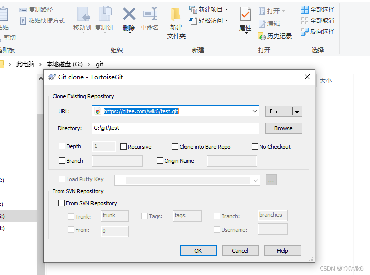Click the Edit icon in ribbon
The image size is (370, 275).
pos(262,23)
